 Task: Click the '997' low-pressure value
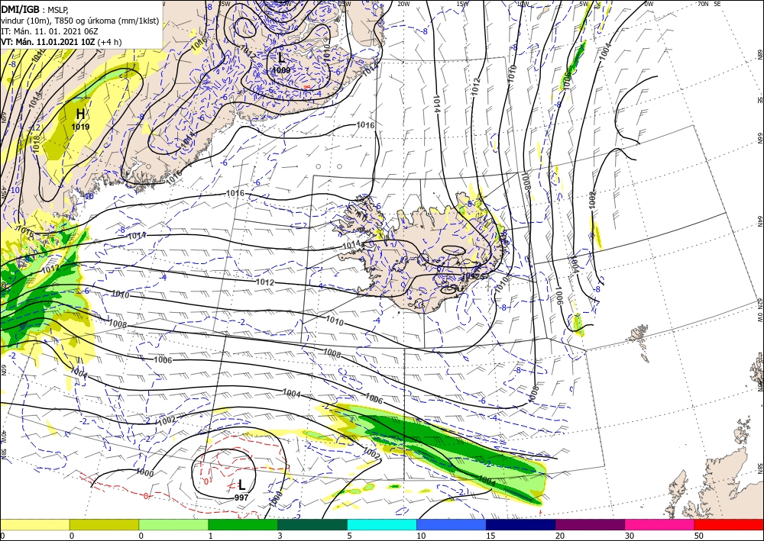coord(241,498)
